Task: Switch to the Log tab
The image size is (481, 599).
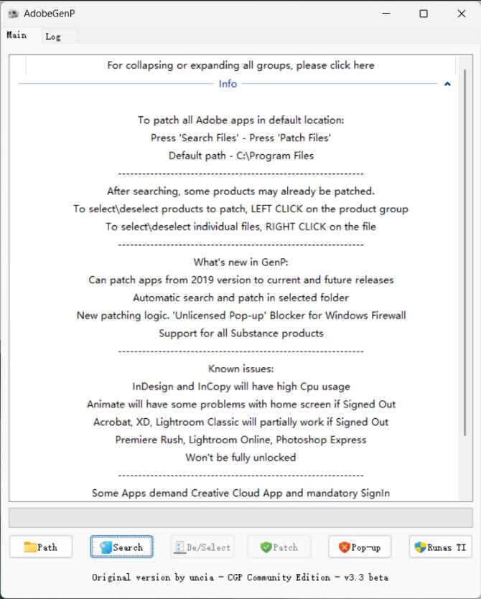Action: 52,37
